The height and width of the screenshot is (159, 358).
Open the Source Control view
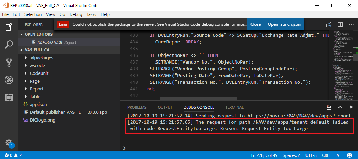pos(9,62)
